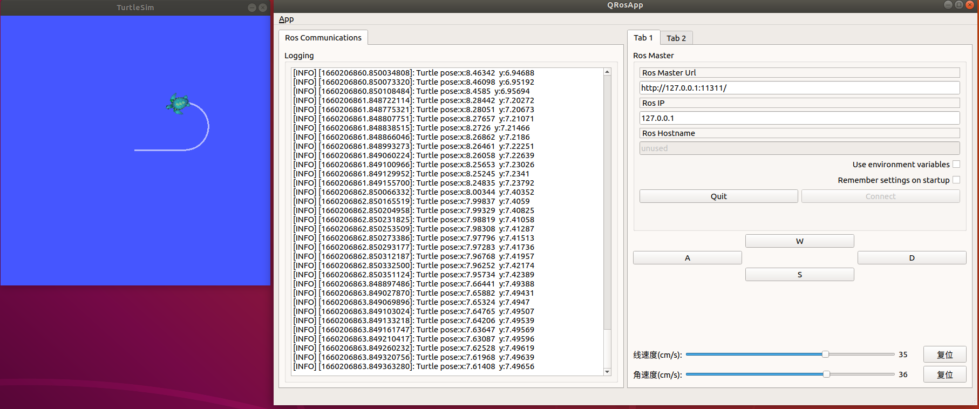Select log line with pose x:8.46342
The height and width of the screenshot is (409, 979).
point(413,73)
